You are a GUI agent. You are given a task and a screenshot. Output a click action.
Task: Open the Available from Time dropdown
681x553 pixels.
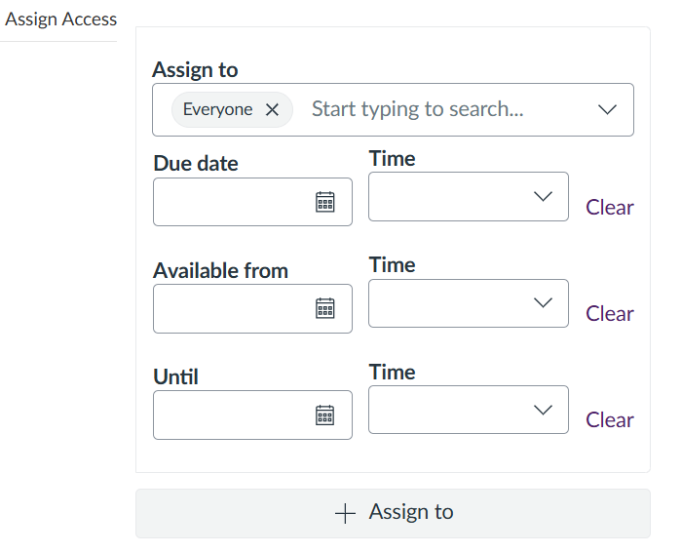pos(469,303)
